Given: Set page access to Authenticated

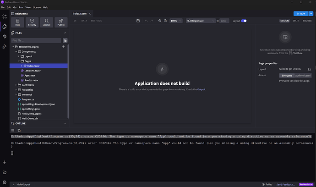Looking at the screenshot, I should click(303, 75).
